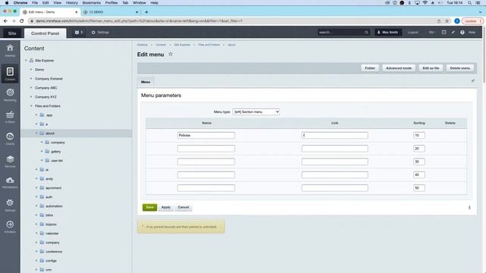Click the admin search field
This screenshot has width=486, height=273.
(341, 32)
